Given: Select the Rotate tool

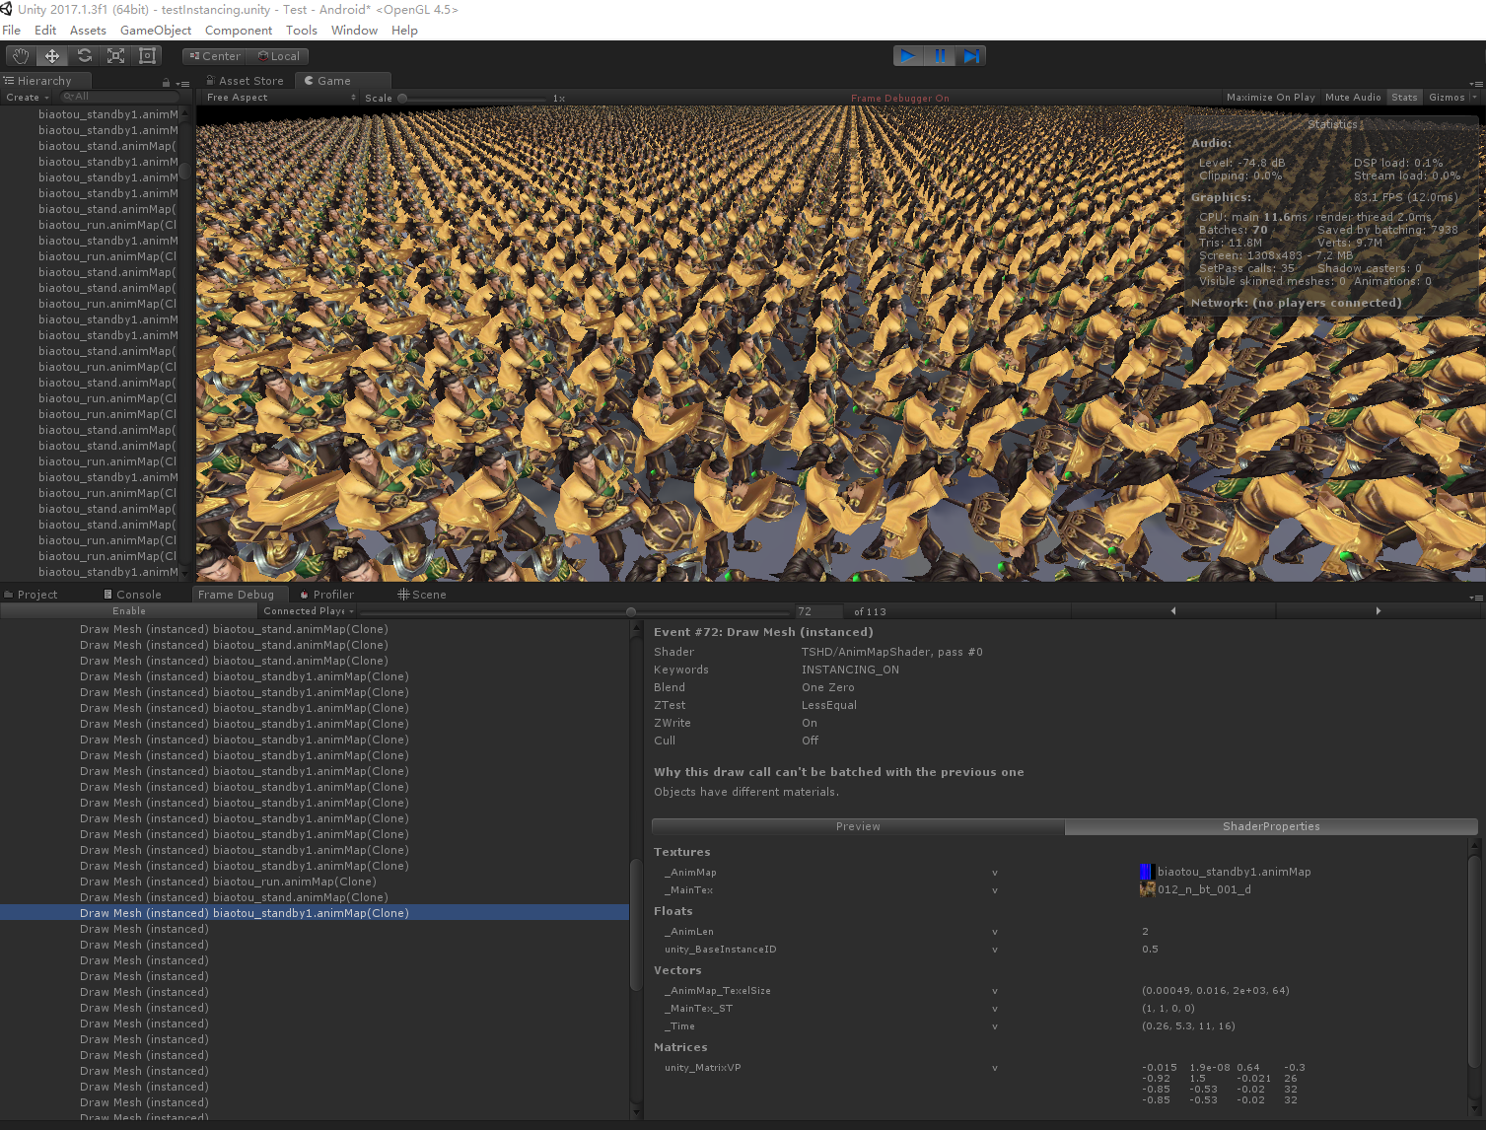Looking at the screenshot, I should [x=84, y=56].
